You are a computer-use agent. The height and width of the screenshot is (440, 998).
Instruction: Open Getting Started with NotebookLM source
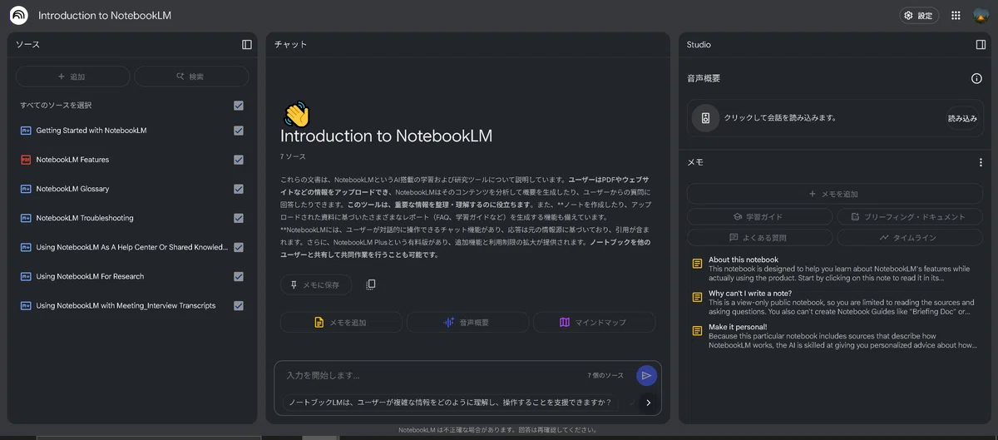tap(91, 131)
